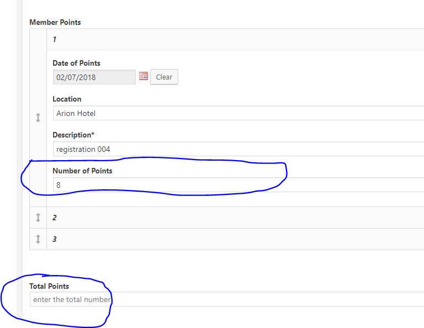
Task: Select the Number of Points field
Action: [x=239, y=185]
